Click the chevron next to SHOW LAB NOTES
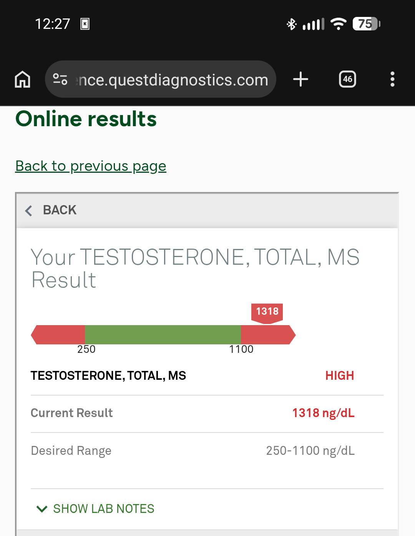The width and height of the screenshot is (415, 536). 42,509
